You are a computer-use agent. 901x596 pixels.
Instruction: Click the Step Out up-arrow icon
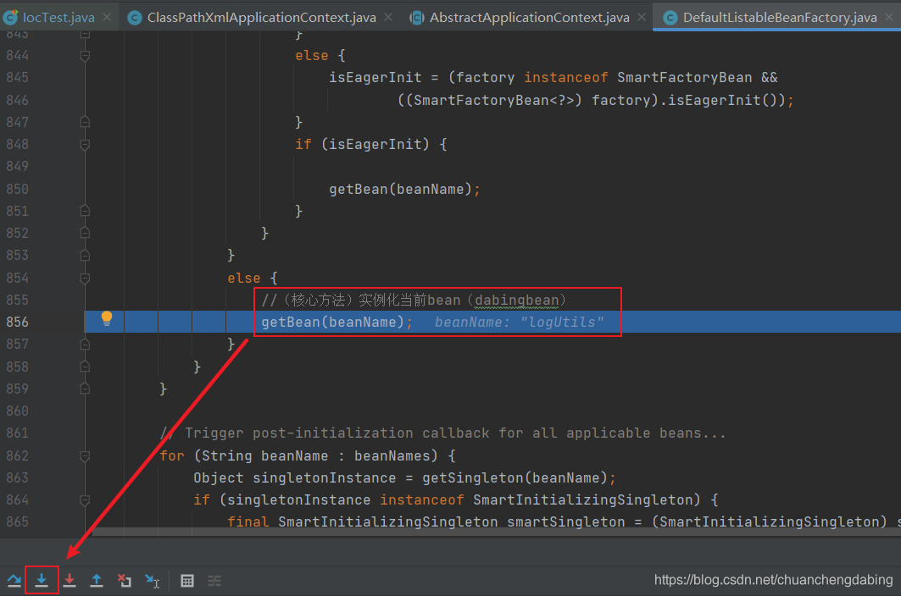tap(97, 581)
